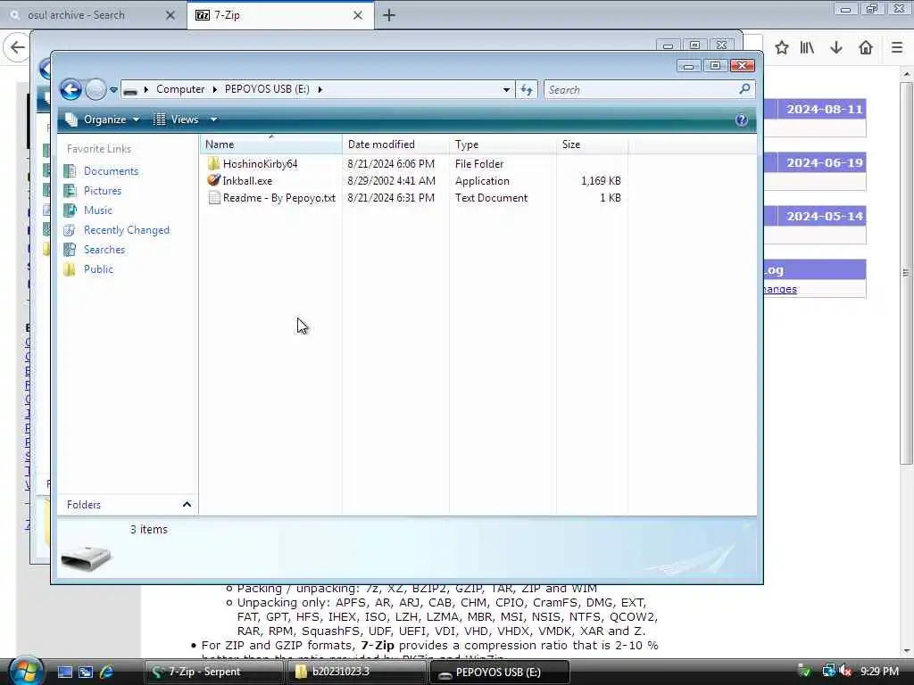914x685 pixels.
Task: Switch to b20231023.3 taskbar button
Action: (x=355, y=672)
